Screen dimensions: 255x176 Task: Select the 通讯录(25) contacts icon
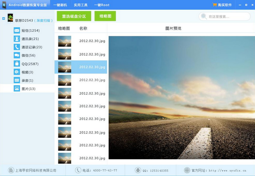pyautogui.click(x=17, y=39)
